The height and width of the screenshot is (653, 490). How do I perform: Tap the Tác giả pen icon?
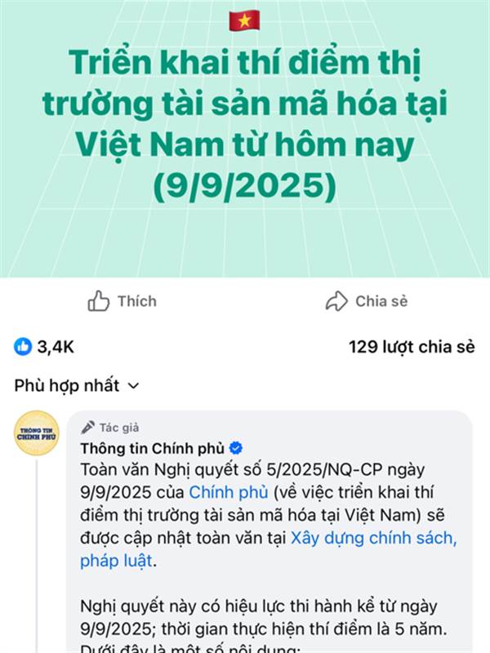click(x=87, y=427)
